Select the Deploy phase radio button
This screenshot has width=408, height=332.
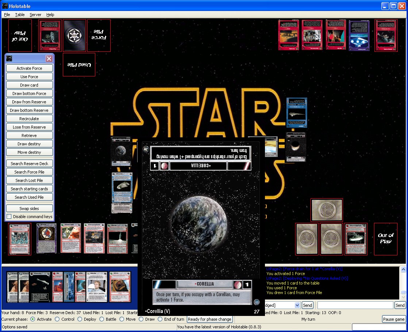click(x=80, y=319)
